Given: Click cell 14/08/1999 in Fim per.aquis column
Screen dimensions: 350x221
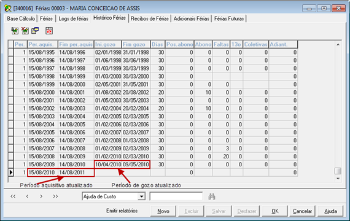Looking at the screenshot, I should 76,76.
